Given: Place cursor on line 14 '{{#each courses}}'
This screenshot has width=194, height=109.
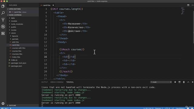Looking at the screenshot, I should coord(72,49).
